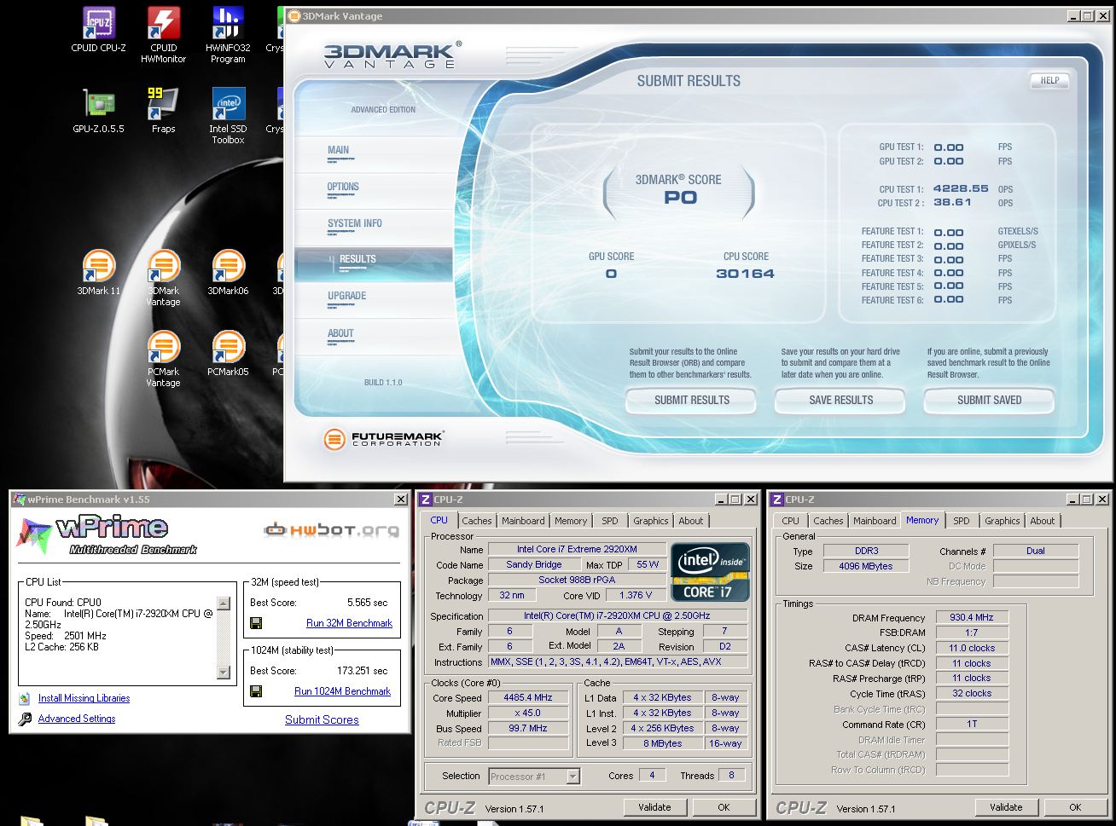Click Validate in left CPU-Z window
1116x826 pixels.
click(x=654, y=807)
